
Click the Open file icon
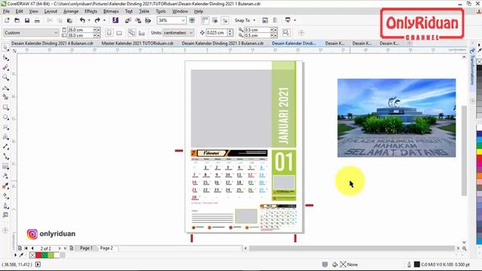(x=17, y=20)
